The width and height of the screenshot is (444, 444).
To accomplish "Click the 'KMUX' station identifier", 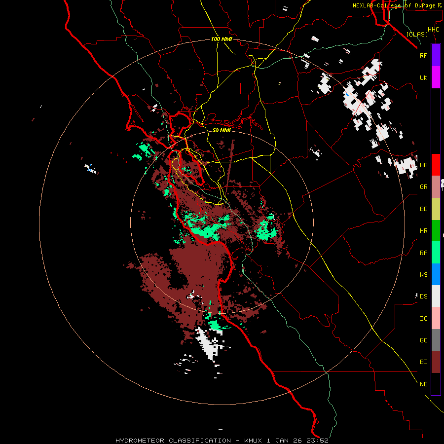I will pos(254,441).
